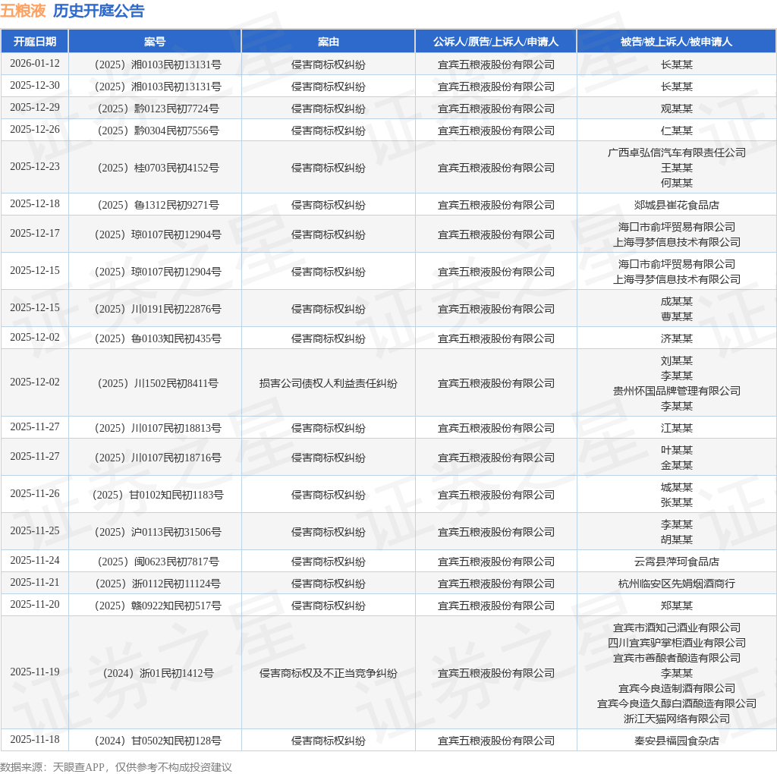
Task: Click cause 损害公司债权人利益责任纠纷
Action: click(x=328, y=383)
